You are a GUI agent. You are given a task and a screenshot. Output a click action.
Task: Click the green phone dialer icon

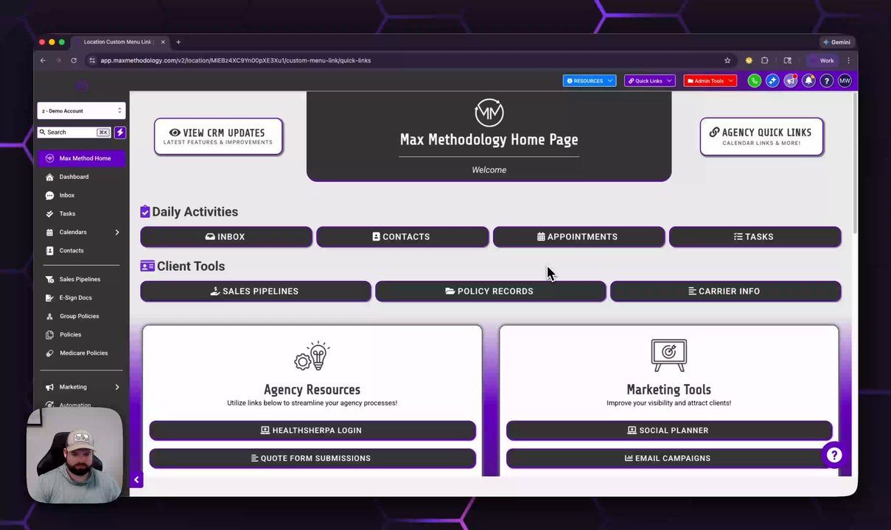point(754,81)
